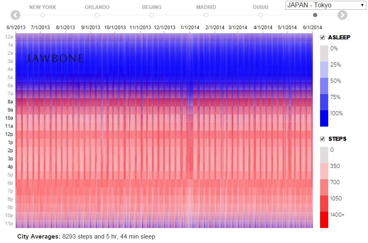Uncheck the ASLEEP checkbox

323,37
